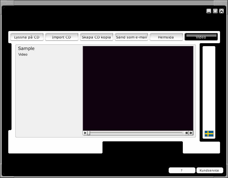The width and height of the screenshot is (228, 178).
Task: Select the Sample title text
Action: pos(26,48)
